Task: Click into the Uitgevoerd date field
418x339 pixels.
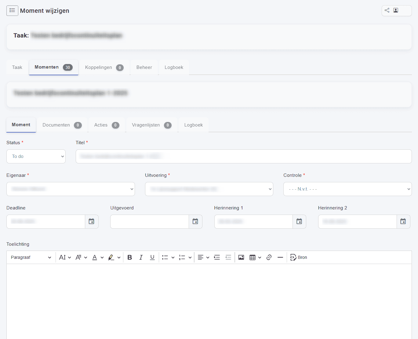Action: click(150, 222)
